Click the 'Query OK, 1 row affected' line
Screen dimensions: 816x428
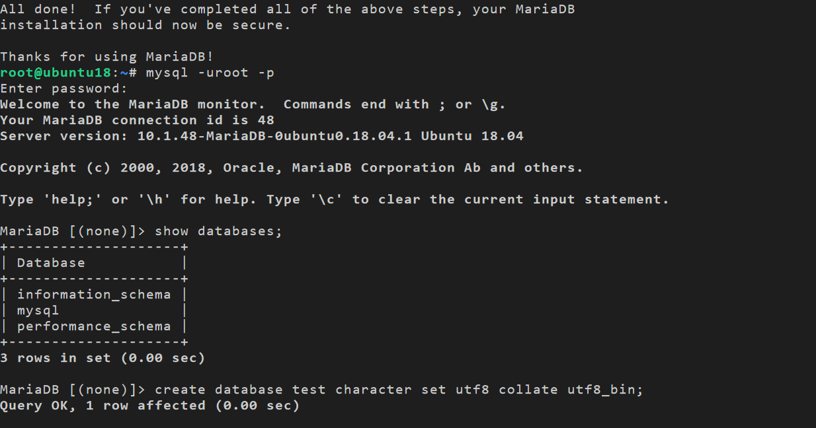coord(149,406)
